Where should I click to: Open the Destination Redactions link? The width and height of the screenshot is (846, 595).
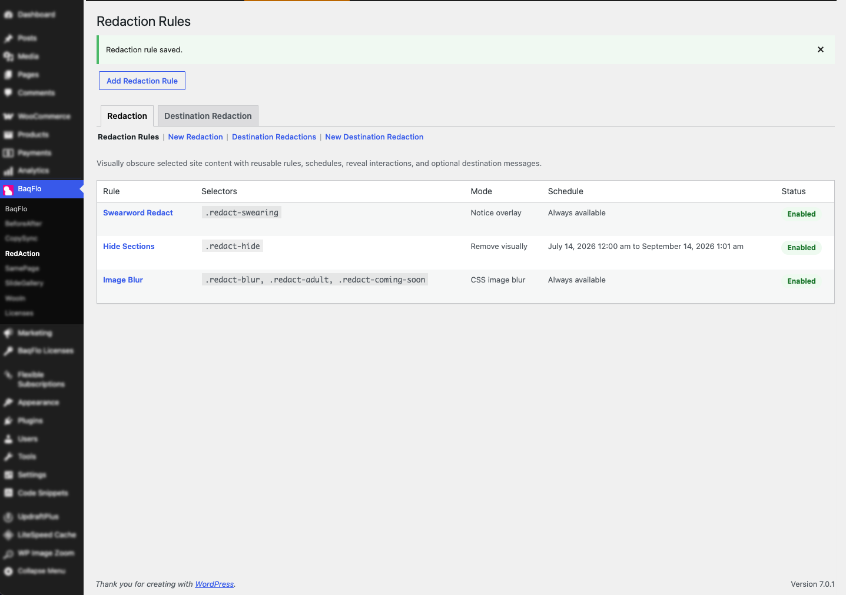pos(274,137)
